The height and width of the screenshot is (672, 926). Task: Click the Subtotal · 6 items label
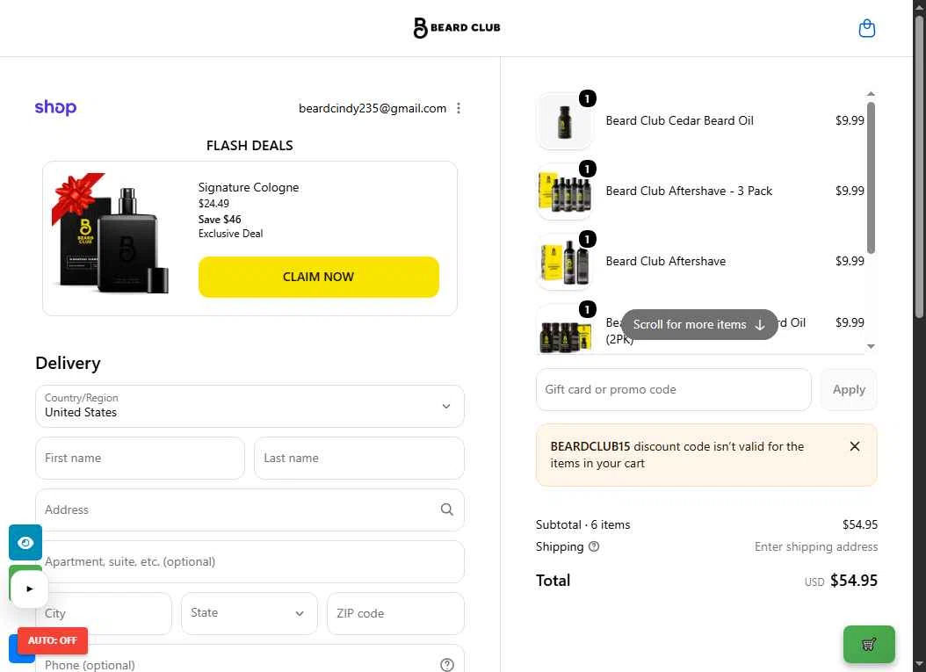(x=582, y=524)
